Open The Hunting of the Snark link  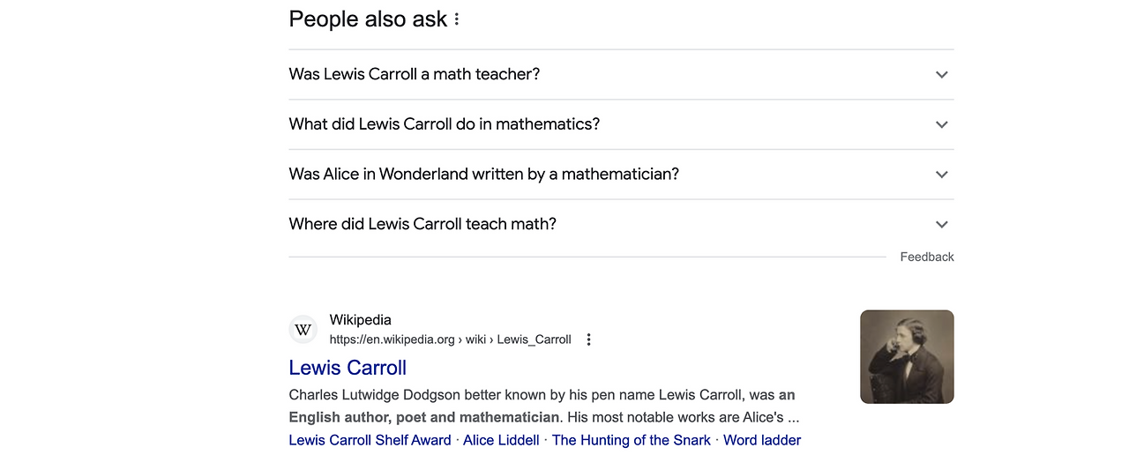click(631, 440)
